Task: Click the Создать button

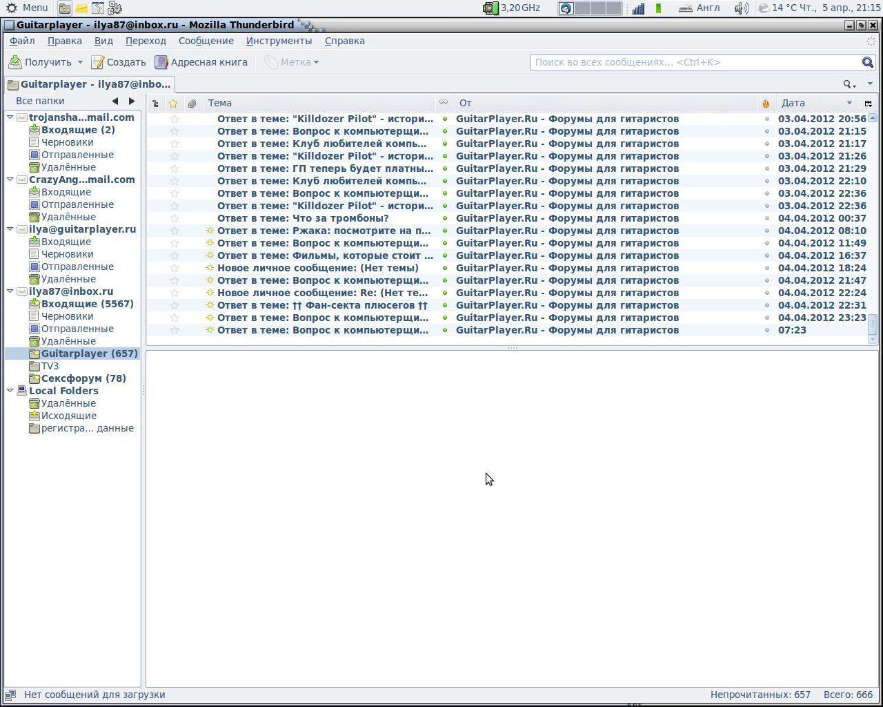Action: tap(119, 62)
